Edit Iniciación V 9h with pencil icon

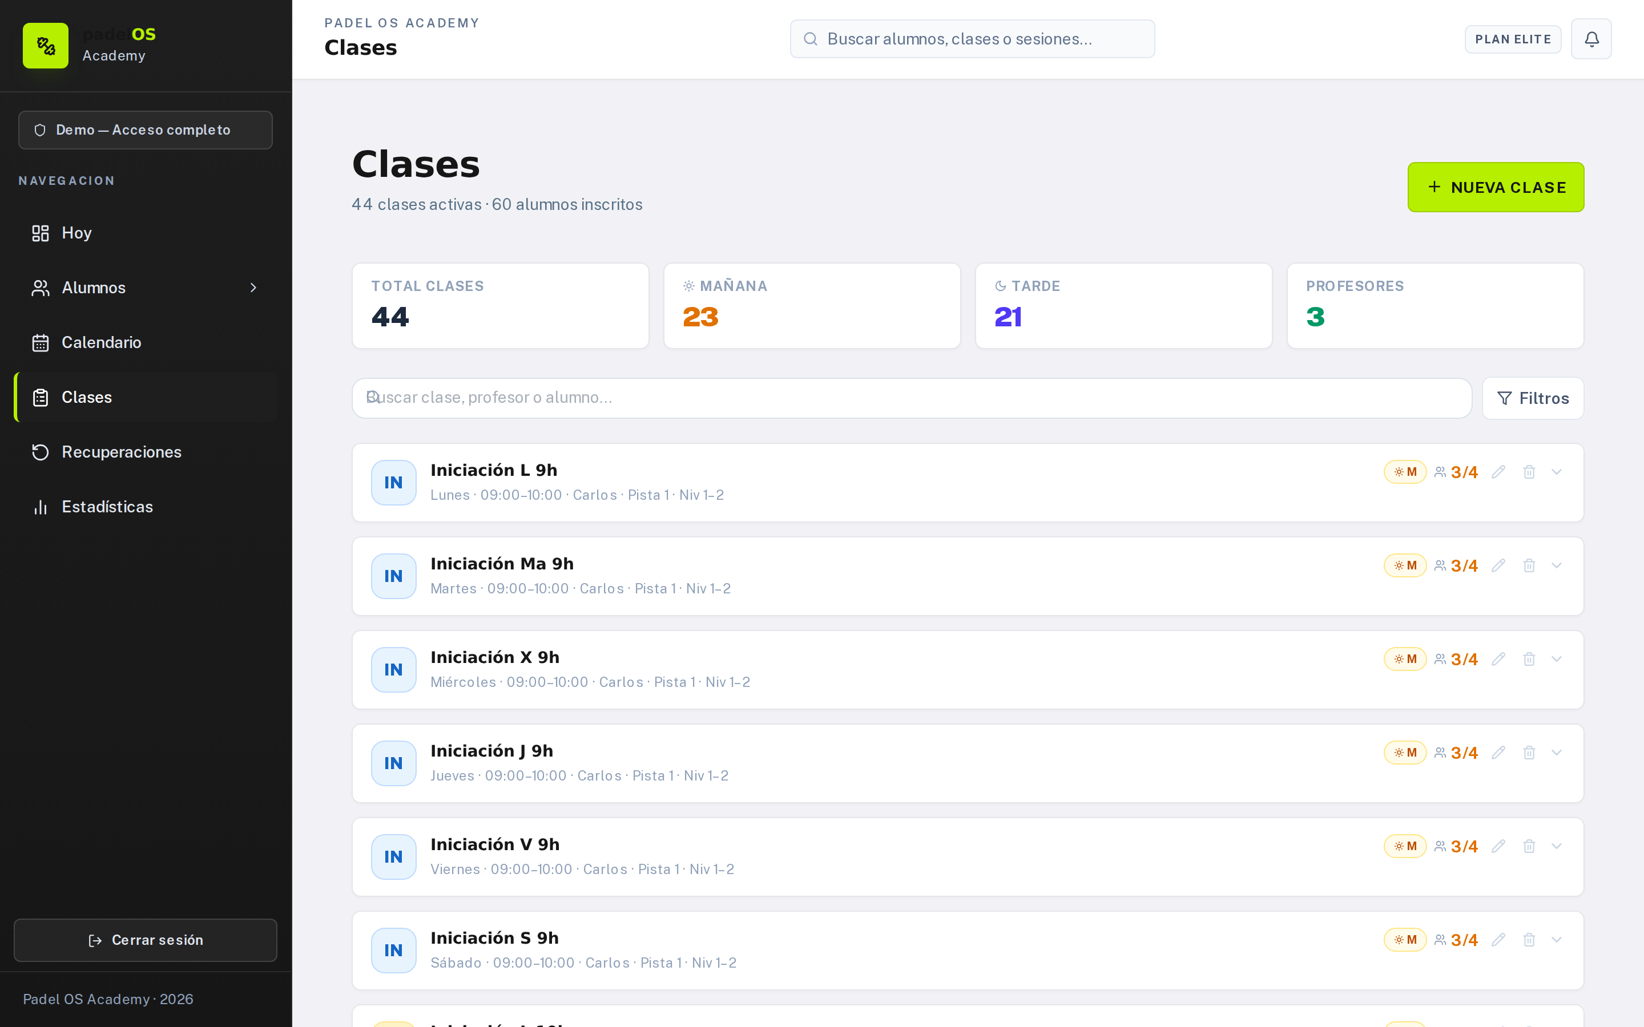pyautogui.click(x=1498, y=846)
